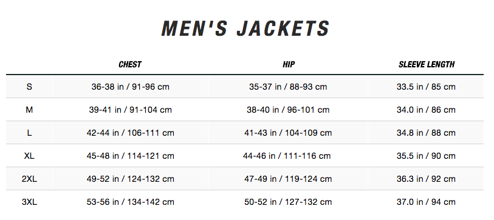
Task: Select chest value 39-41 in / 91-104 cm
Action: (x=131, y=110)
